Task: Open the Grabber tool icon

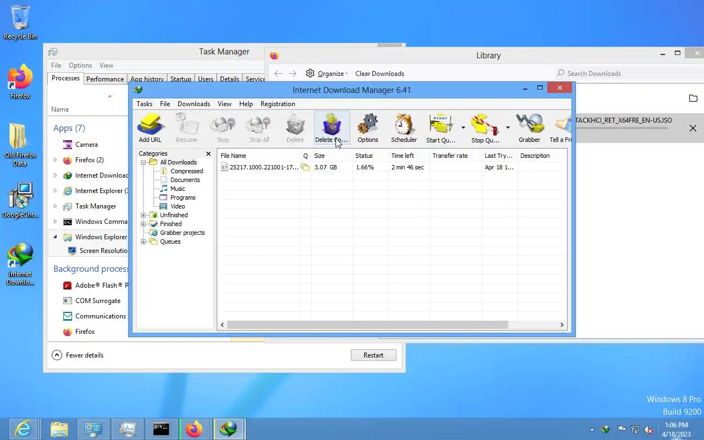Action: click(530, 128)
